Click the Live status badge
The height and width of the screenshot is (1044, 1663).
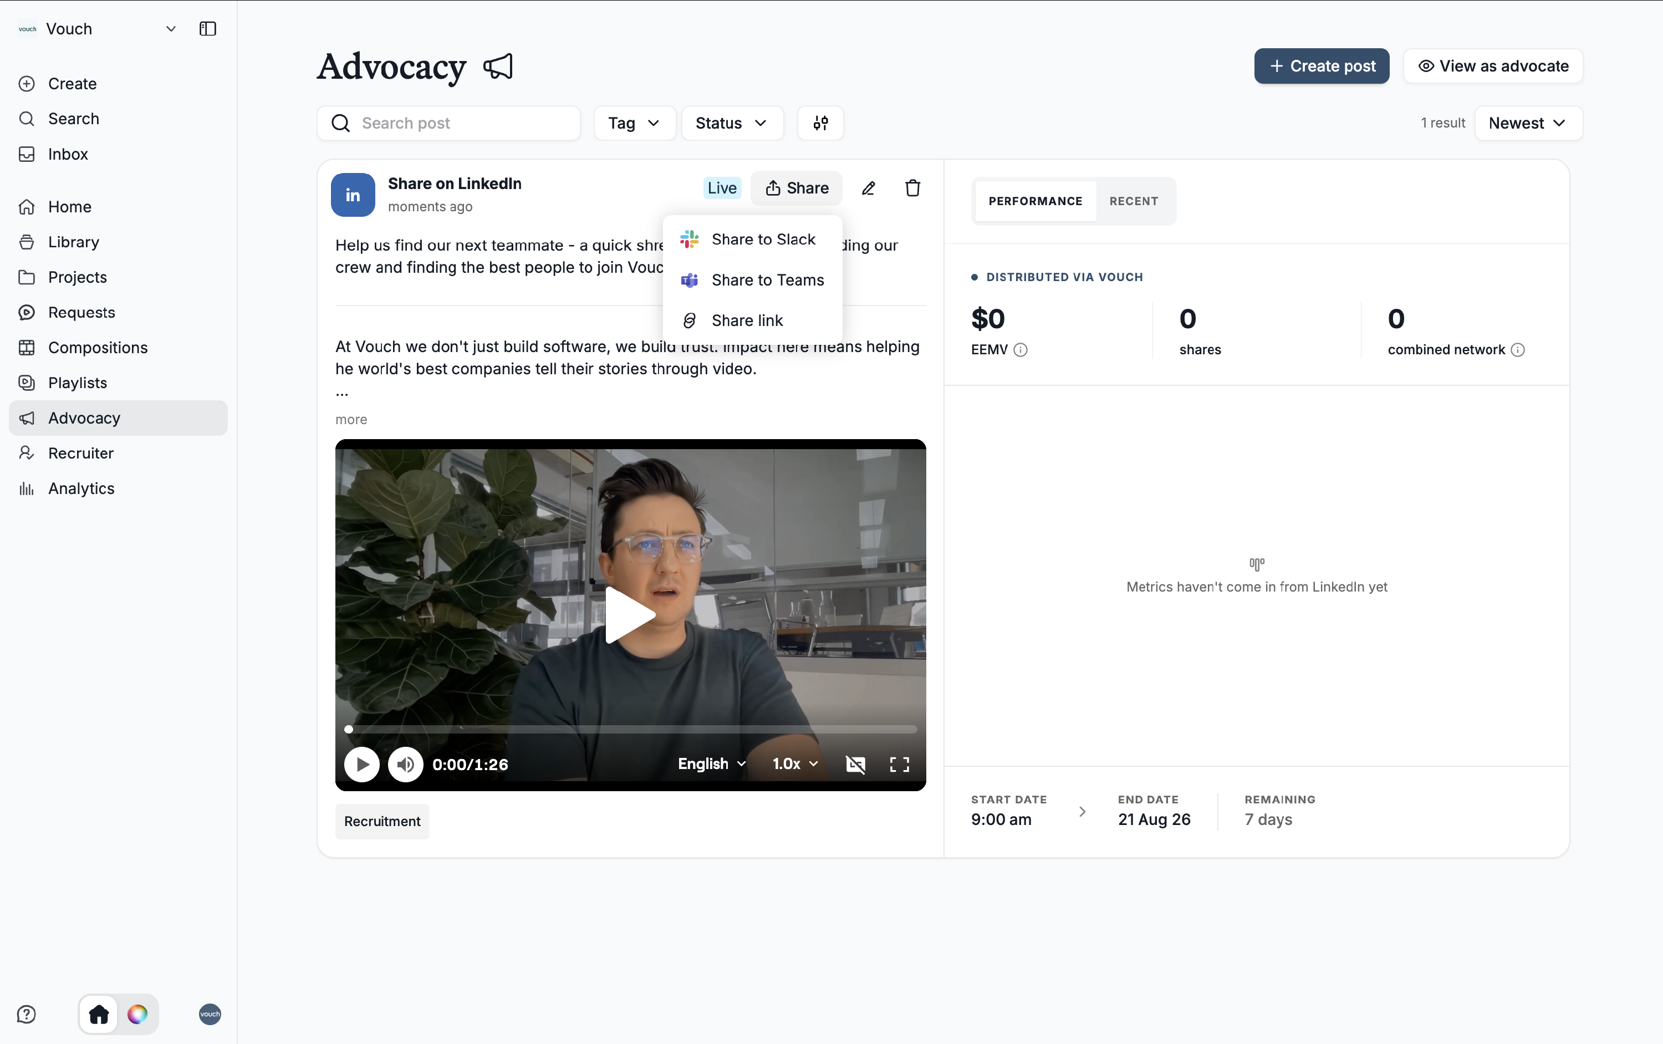click(x=722, y=188)
